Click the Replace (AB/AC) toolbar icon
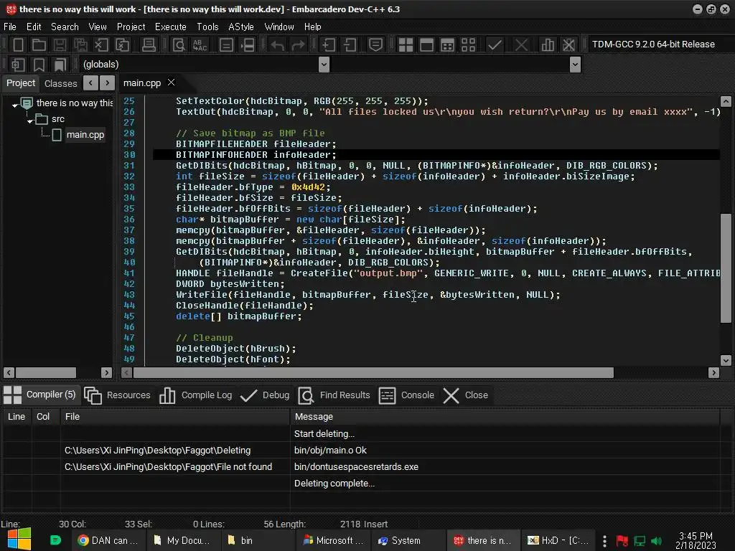The height and width of the screenshot is (551, 735). pos(200,44)
